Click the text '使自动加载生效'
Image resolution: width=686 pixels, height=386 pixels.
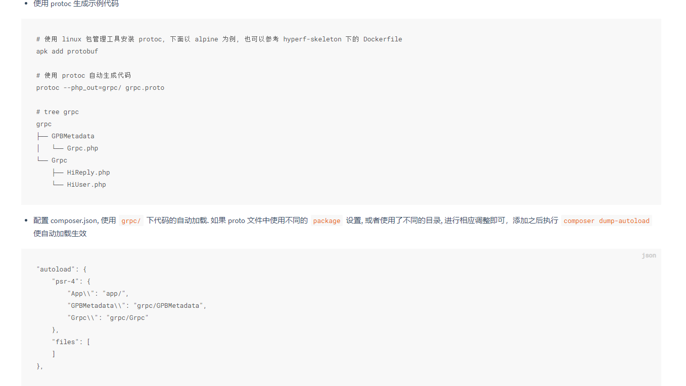point(60,234)
